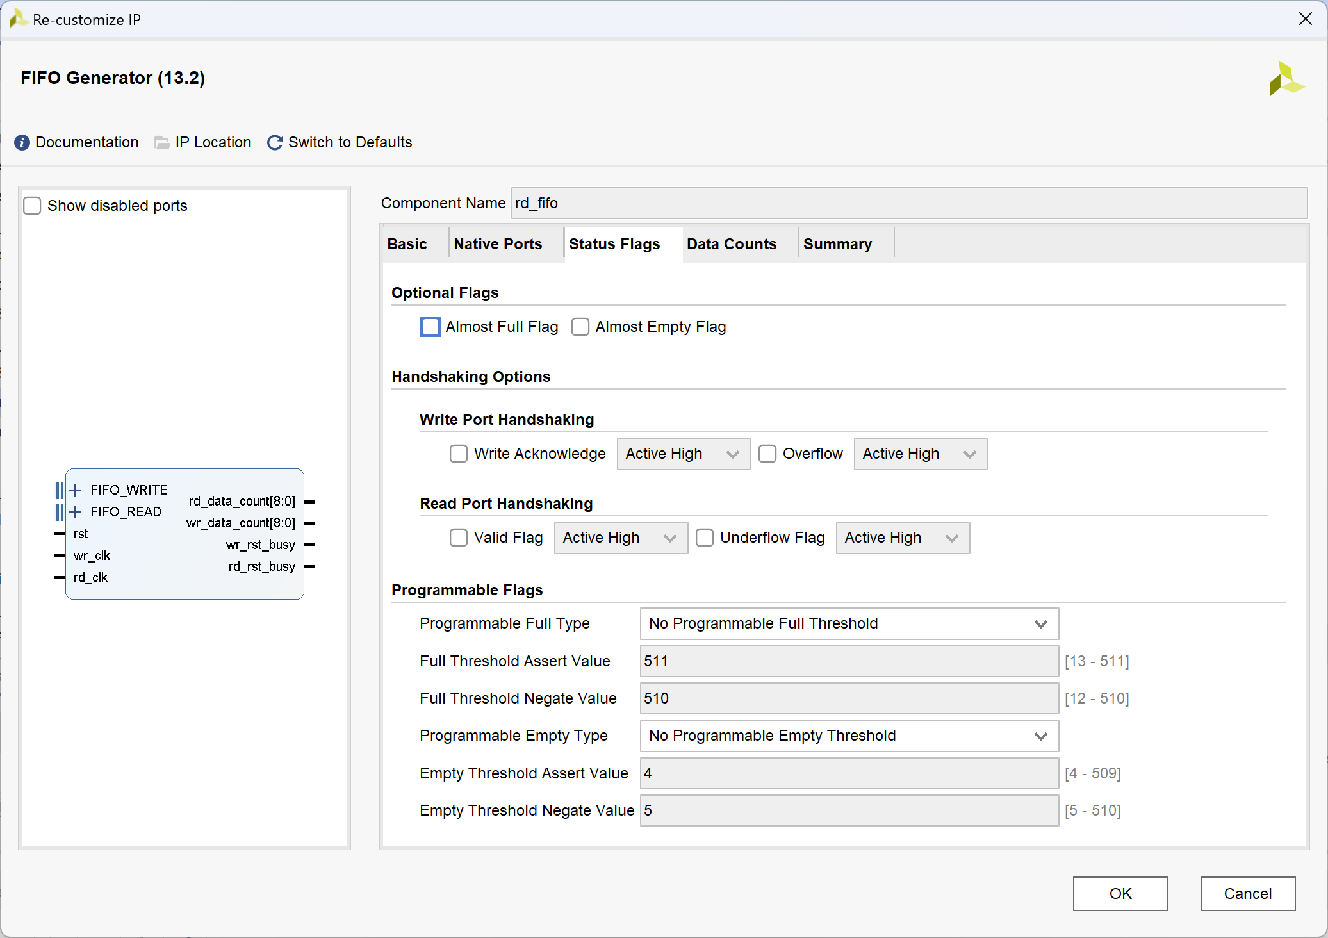This screenshot has width=1328, height=938.
Task: Click the IP Location folder icon
Action: [x=162, y=142]
